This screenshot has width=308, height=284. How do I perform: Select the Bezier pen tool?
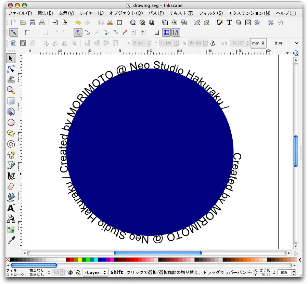pos(11,165)
